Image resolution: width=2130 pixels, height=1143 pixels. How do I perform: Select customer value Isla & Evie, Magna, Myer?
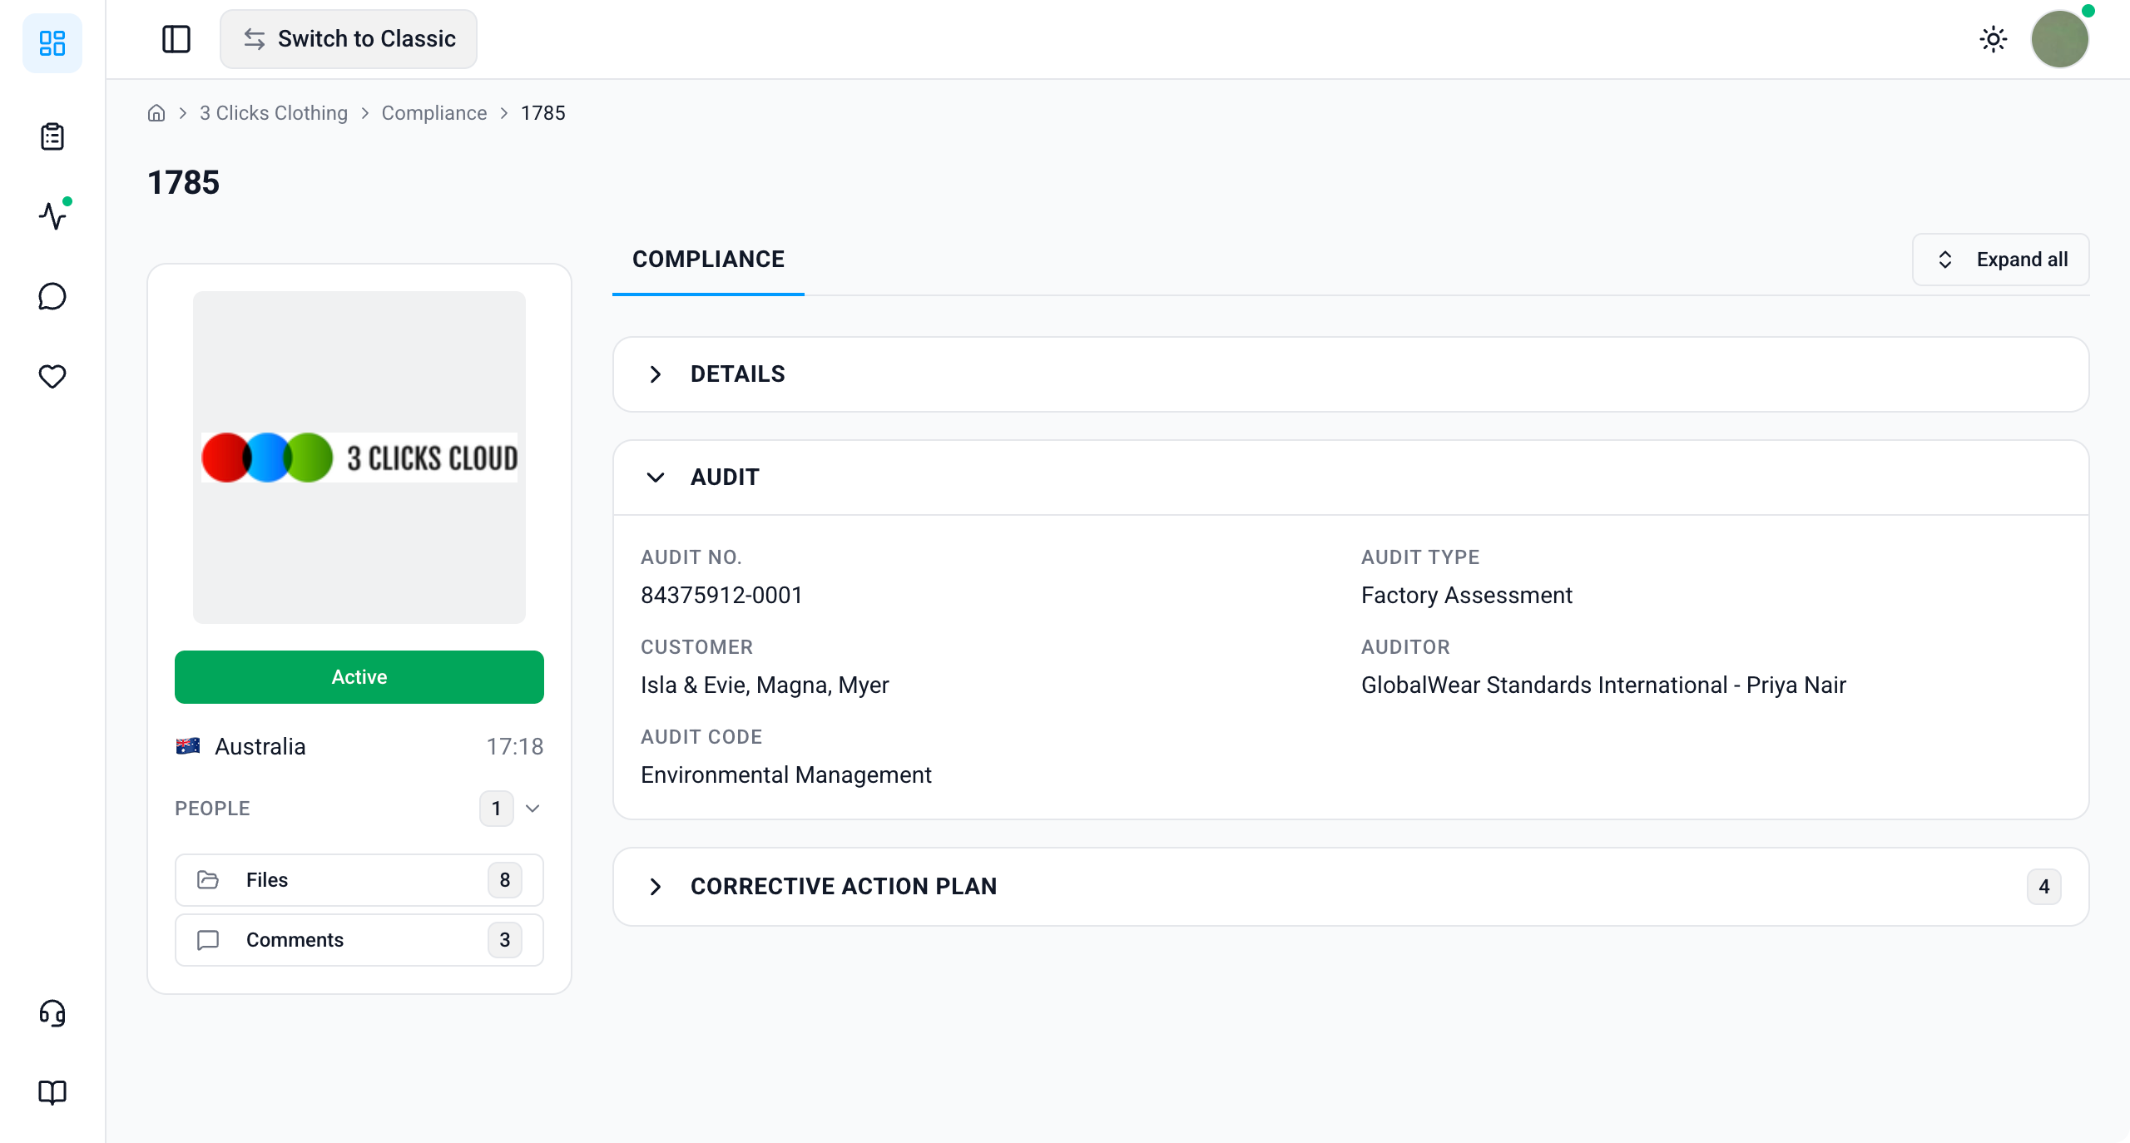(x=765, y=685)
